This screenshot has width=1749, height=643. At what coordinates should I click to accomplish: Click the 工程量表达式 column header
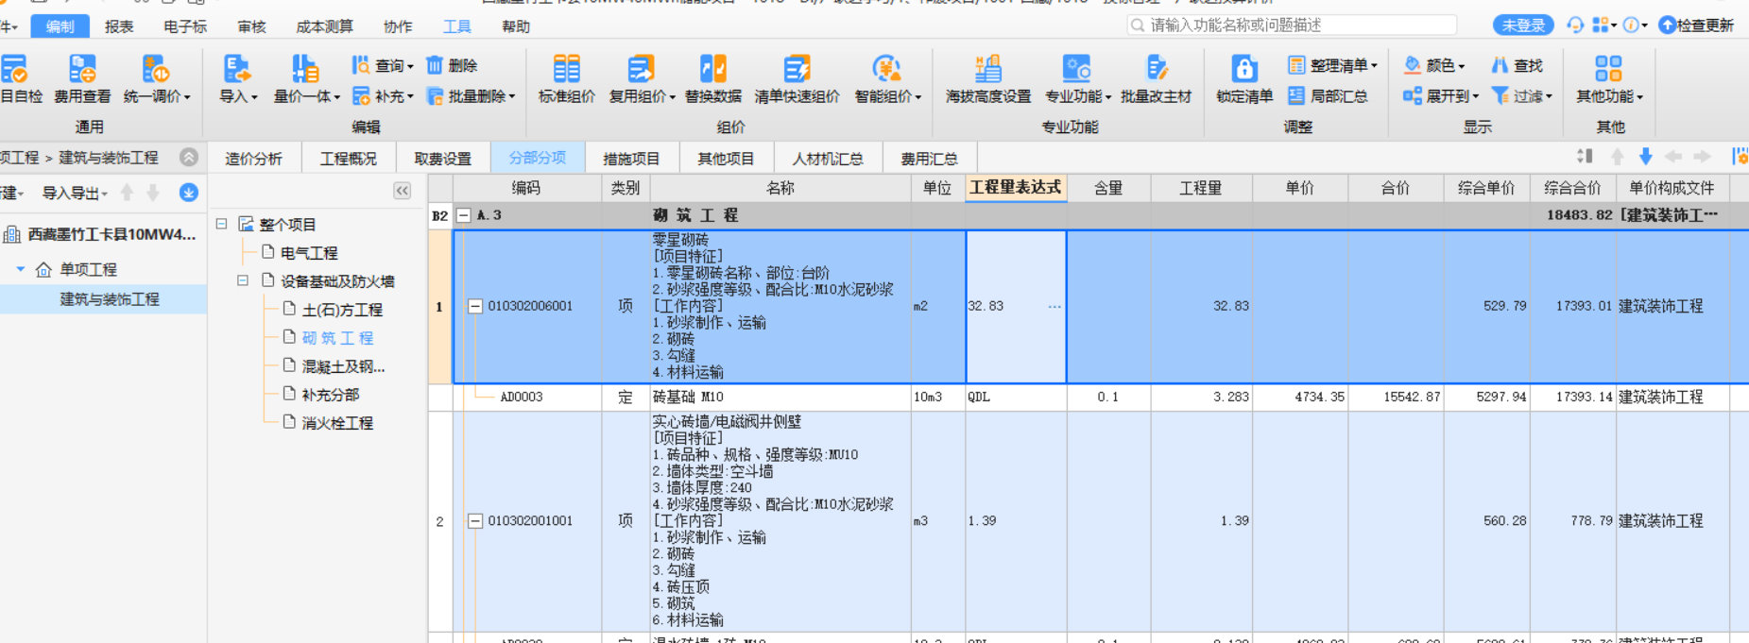[x=1016, y=188]
